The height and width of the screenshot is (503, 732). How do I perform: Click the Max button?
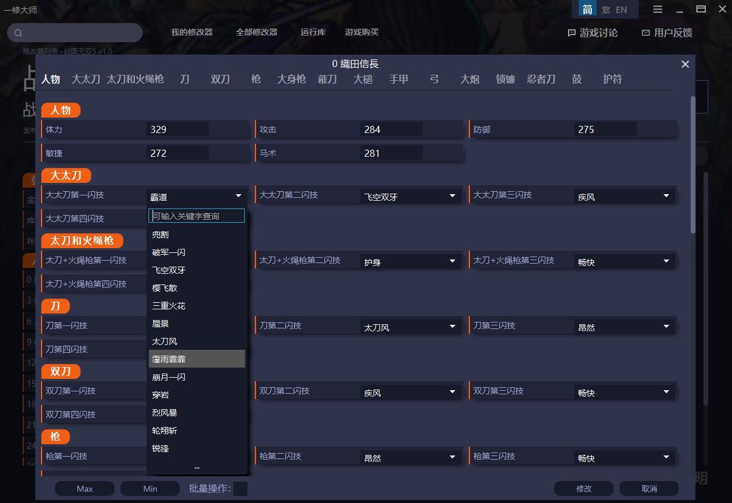pos(85,488)
